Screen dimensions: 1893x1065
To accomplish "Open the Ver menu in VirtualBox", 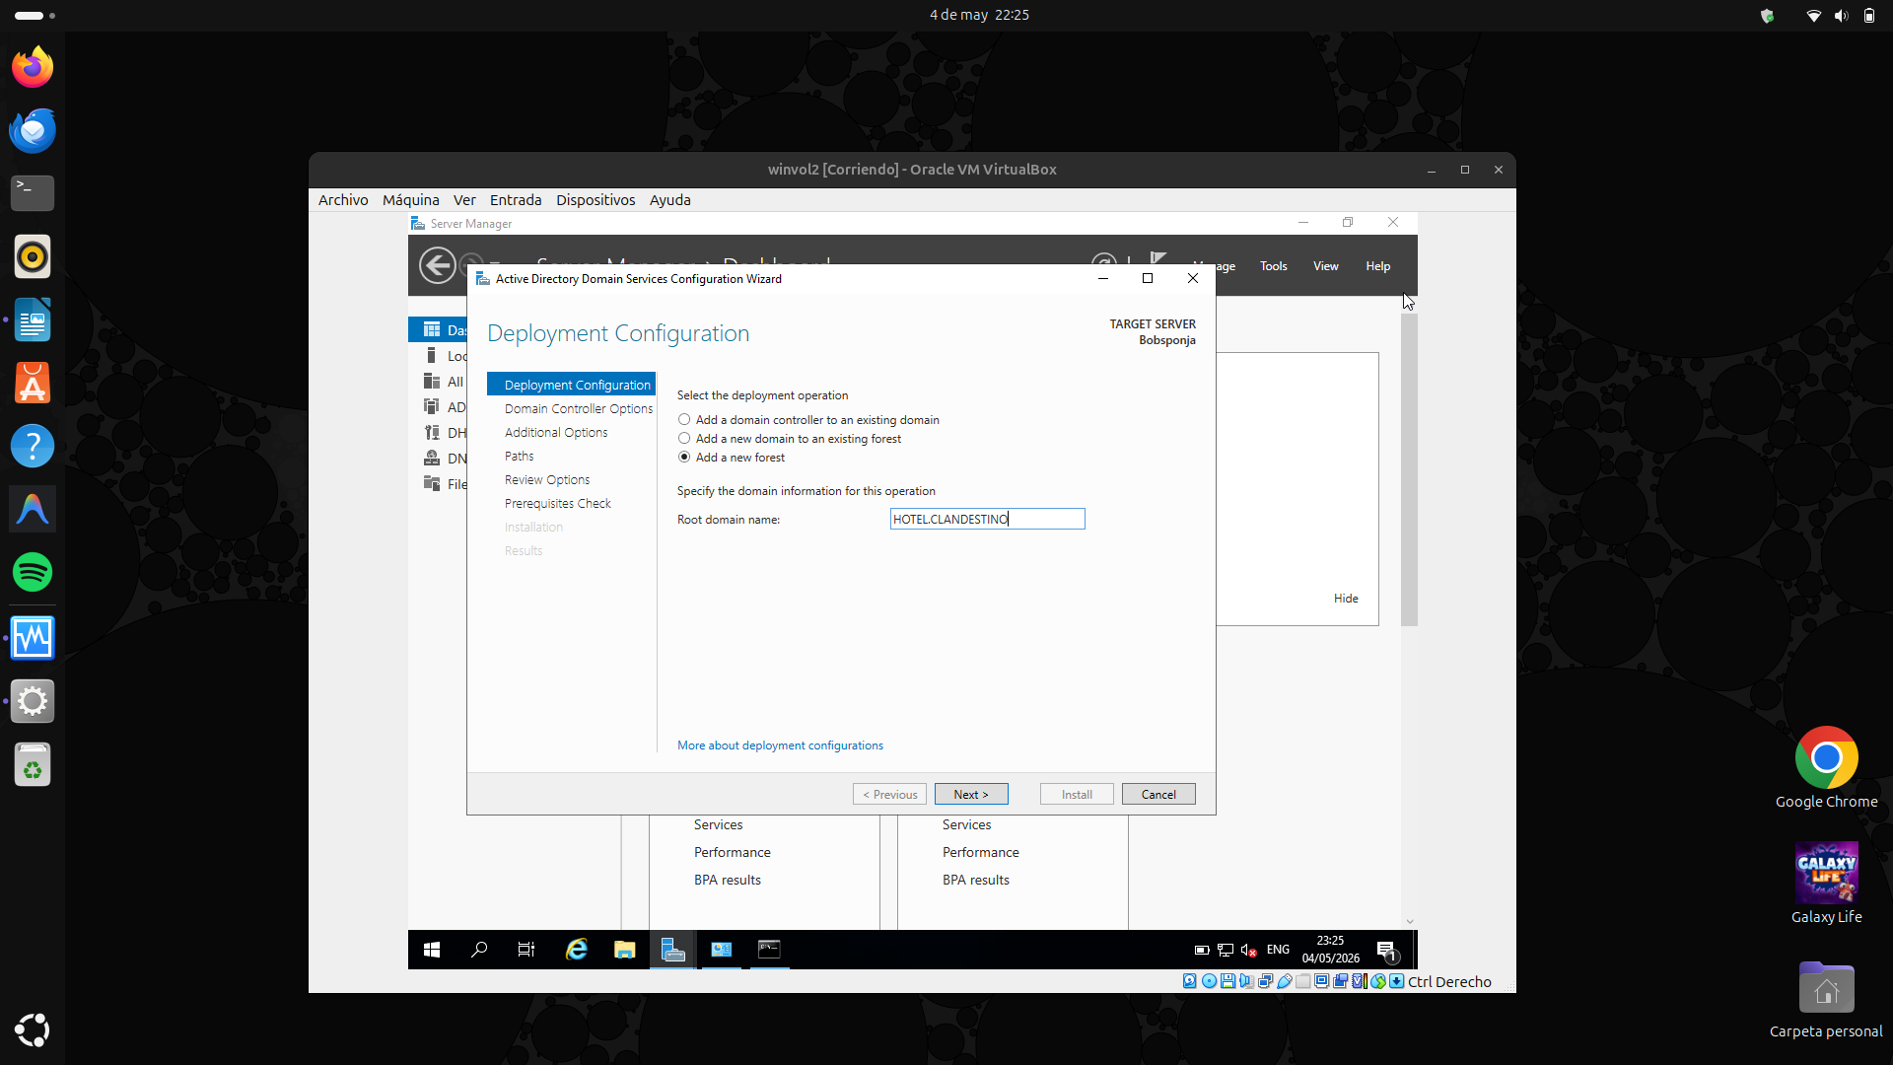I will 464,199.
